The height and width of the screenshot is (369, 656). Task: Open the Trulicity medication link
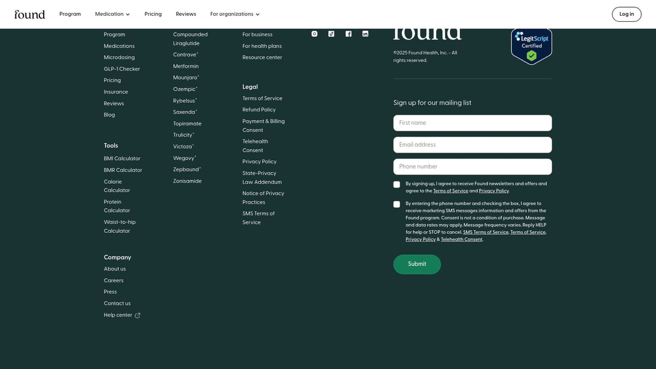point(183,135)
